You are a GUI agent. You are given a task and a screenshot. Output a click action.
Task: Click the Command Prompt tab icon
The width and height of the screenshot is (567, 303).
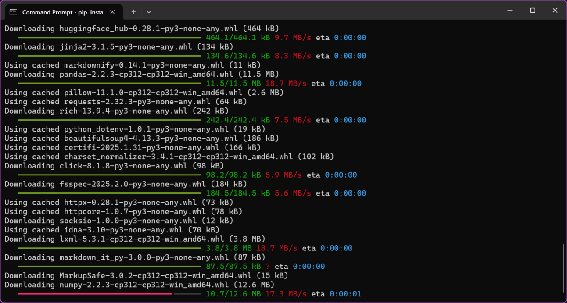[x=13, y=12]
